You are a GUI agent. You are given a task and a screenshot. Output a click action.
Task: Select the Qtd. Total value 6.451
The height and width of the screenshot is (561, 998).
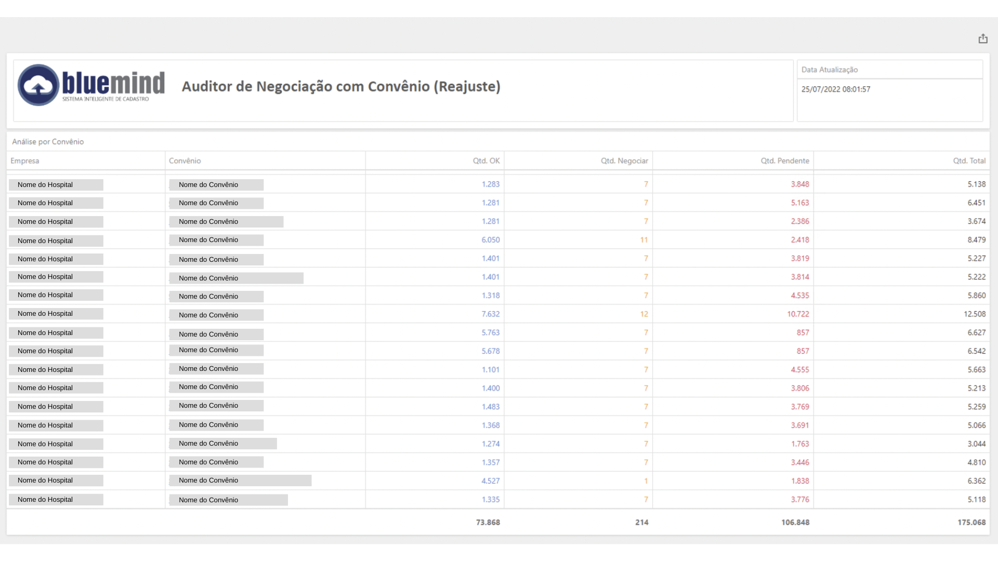976,203
